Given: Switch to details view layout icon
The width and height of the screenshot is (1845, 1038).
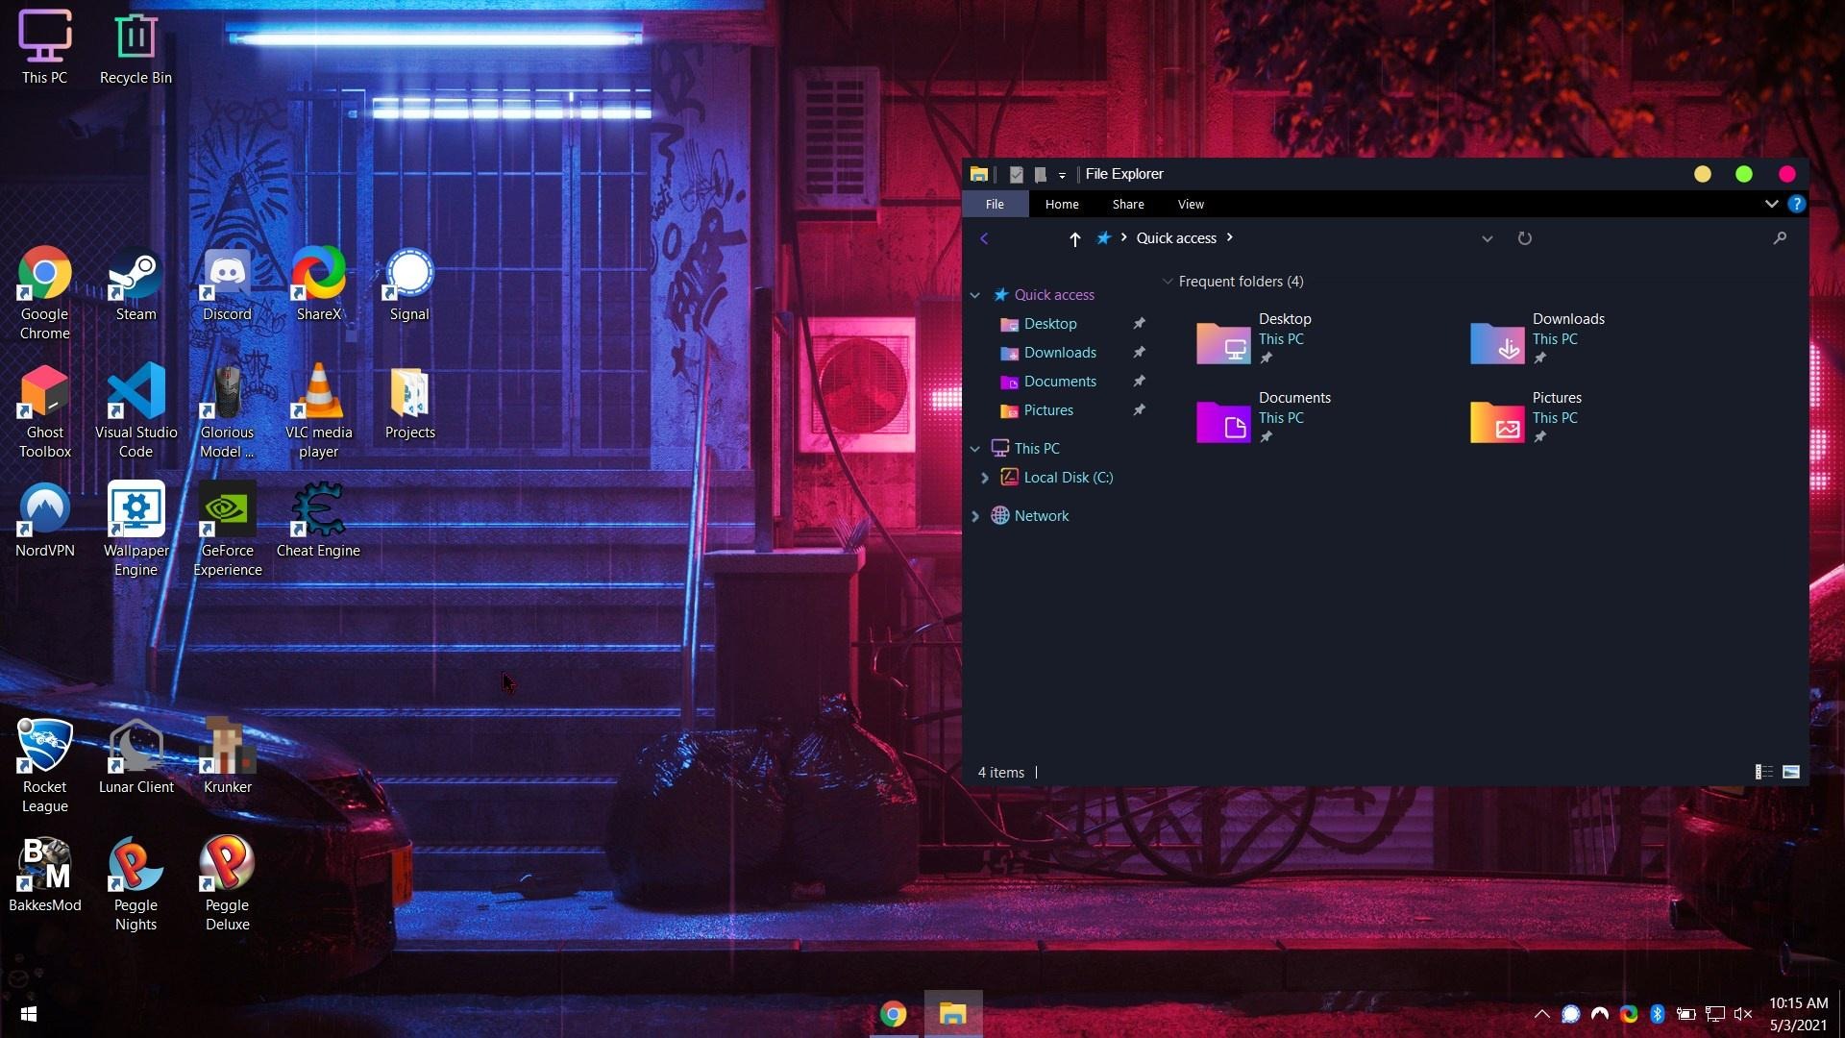Looking at the screenshot, I should (x=1763, y=772).
